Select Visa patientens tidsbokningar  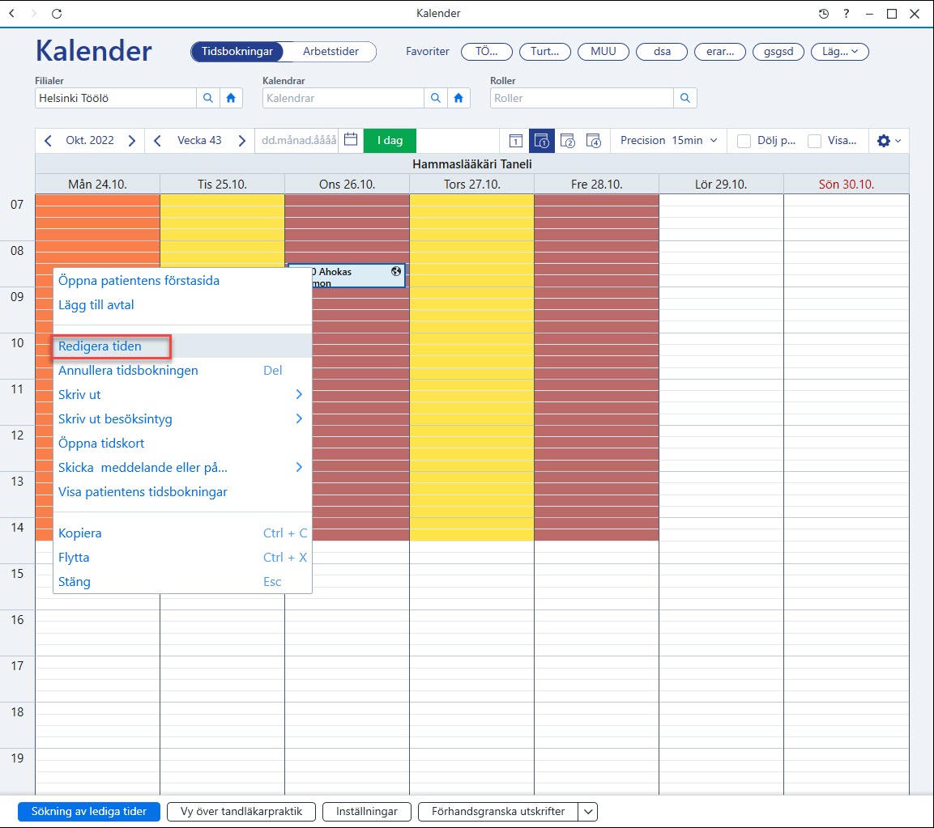click(x=182, y=491)
